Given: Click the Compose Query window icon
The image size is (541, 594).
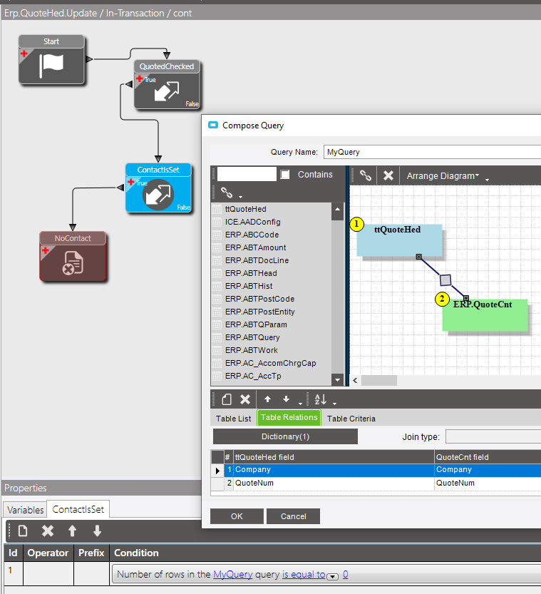Looking at the screenshot, I should (x=213, y=125).
